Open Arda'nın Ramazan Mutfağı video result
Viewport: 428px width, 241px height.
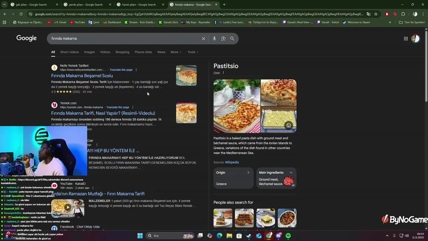tap(98, 194)
